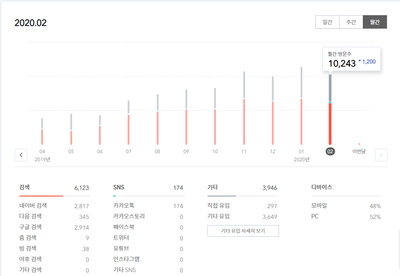Select the 08 month bar in chart
The image size is (400, 276).
point(158,120)
